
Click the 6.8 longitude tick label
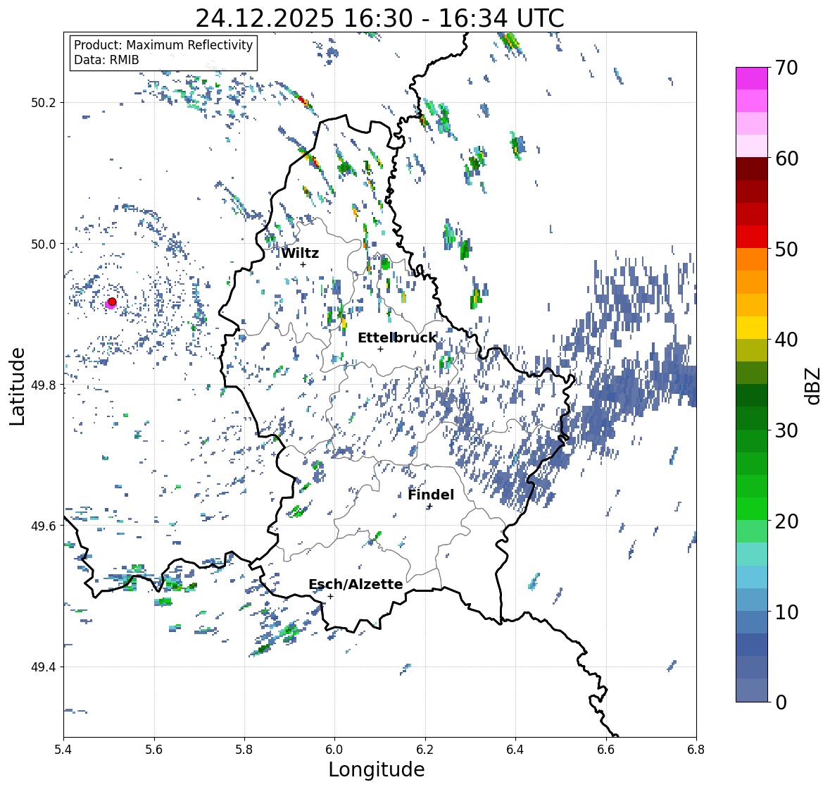696,750
